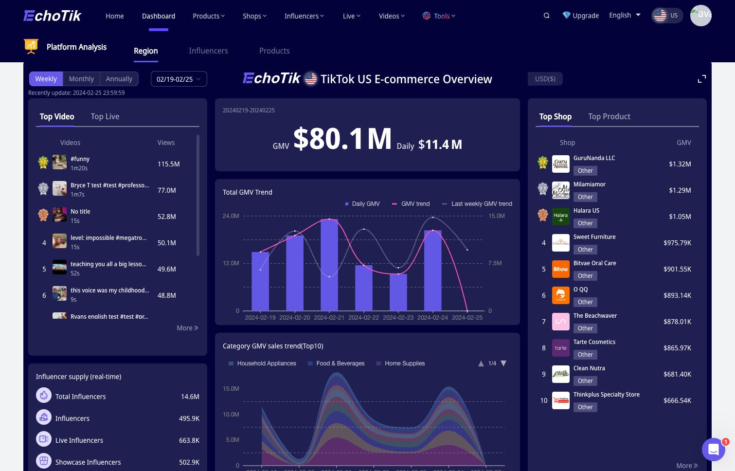Open the user avatar profile

tap(700, 16)
